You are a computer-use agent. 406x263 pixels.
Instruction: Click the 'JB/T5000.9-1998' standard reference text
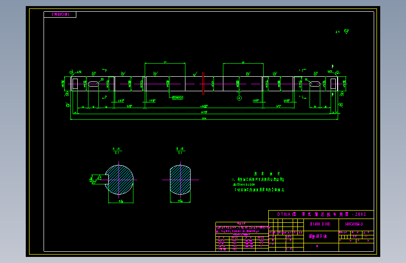point(244,184)
